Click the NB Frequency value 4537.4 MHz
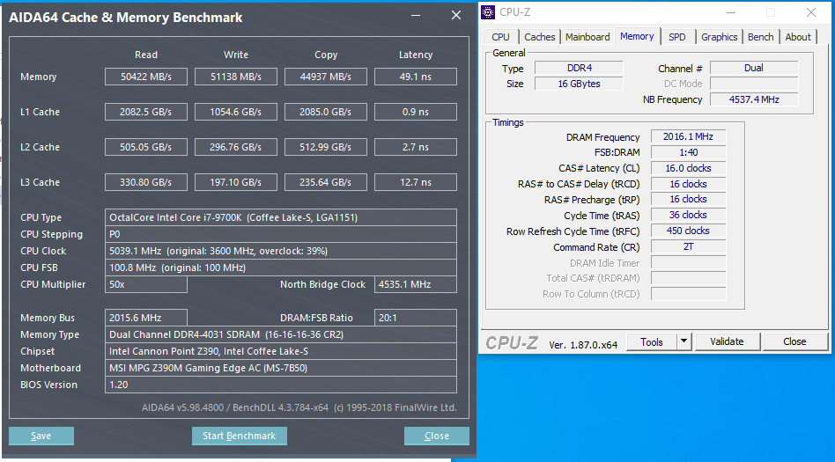The height and width of the screenshot is (462, 835). click(754, 99)
